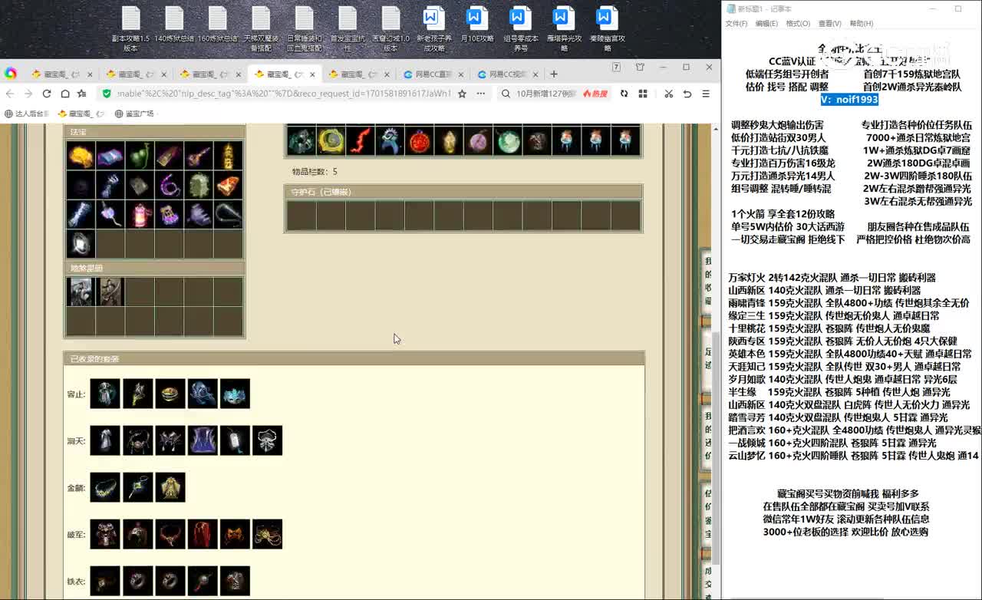982x600 pixels.
Task: Click the 物品栏数: 5 text
Action: point(315,172)
